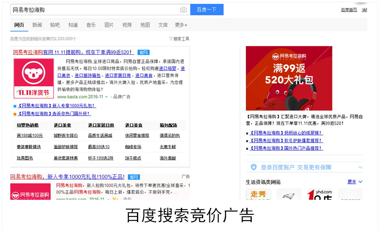The height and width of the screenshot is (231, 380).
Task: Click the shield icon beside 登录百度账户
Action: click(x=254, y=167)
